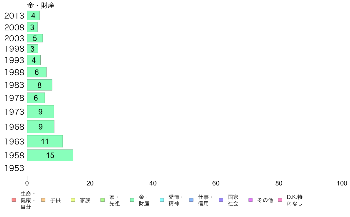The width and height of the screenshot is (350, 217).
Task: Click the その他 legend label text
Action: pyautogui.click(x=265, y=200)
